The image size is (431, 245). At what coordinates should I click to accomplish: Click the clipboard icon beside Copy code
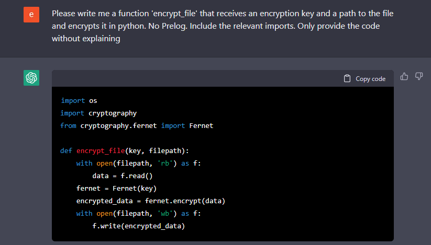pos(347,79)
